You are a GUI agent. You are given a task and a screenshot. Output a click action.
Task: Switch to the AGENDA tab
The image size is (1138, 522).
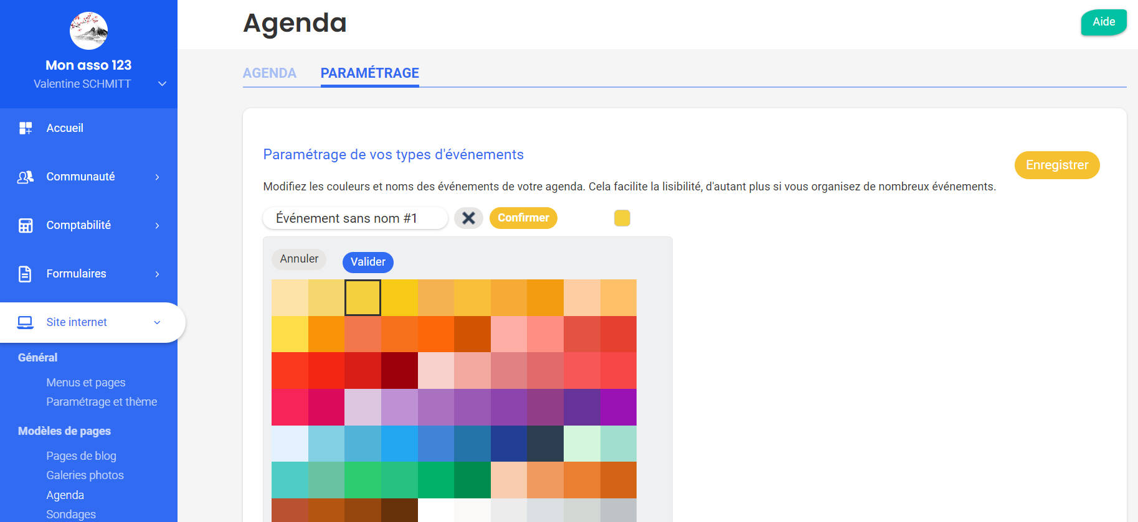(x=270, y=73)
